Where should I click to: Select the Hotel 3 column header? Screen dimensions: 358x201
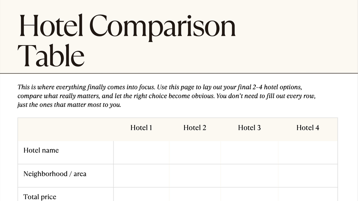point(249,128)
